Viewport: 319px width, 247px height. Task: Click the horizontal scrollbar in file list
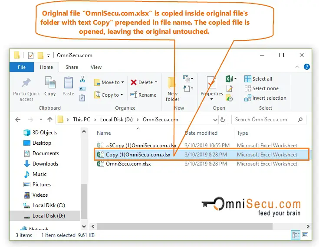coord(184,226)
